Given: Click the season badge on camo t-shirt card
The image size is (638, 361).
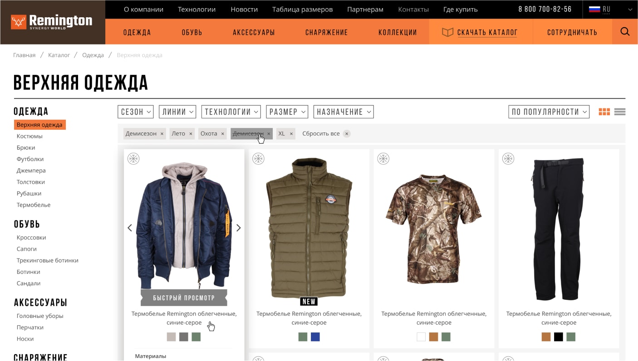Looking at the screenshot, I should [383, 159].
